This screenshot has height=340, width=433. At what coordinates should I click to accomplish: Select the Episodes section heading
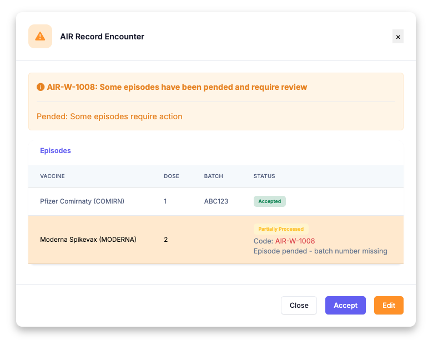point(56,151)
